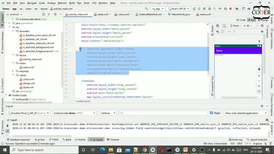Zoom in using the plus icon in preview

(x=259, y=76)
